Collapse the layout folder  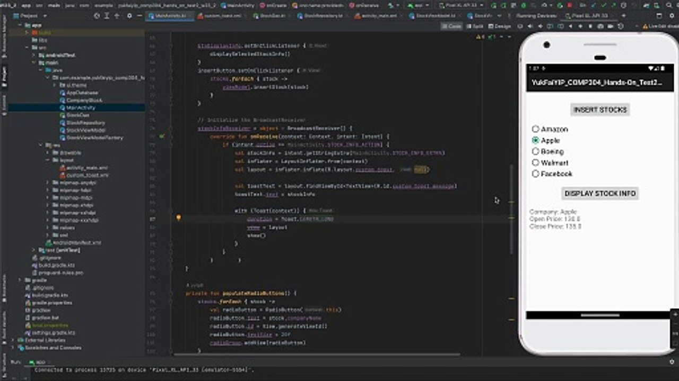pos(48,160)
